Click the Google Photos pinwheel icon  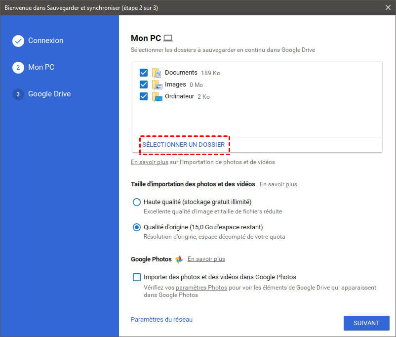[178, 258]
